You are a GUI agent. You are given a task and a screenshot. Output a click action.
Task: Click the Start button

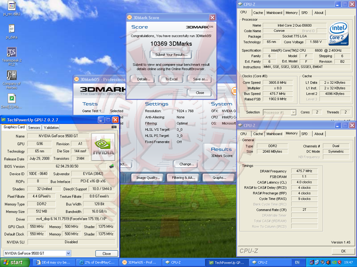pyautogui.click(x=15, y=263)
